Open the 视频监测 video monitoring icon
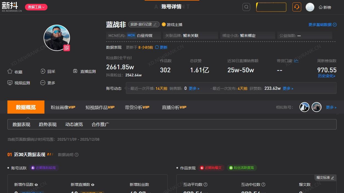This screenshot has width=344, height=193. click(x=10, y=83)
